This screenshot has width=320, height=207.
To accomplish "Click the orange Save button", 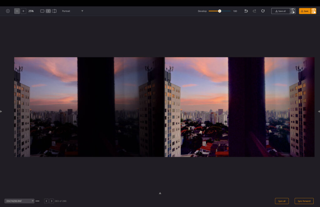I will click(x=305, y=11).
